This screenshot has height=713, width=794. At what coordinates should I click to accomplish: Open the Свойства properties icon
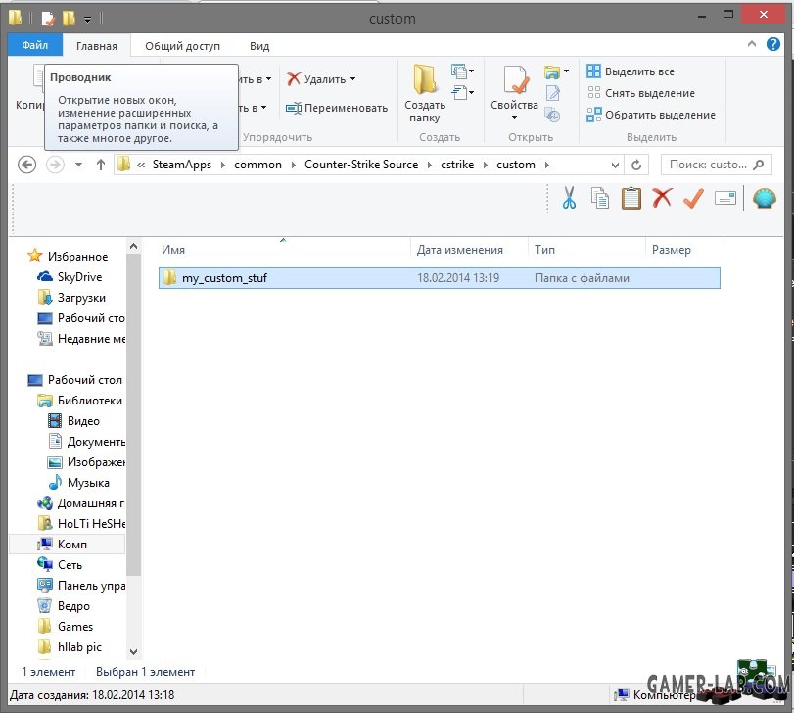coord(516,80)
